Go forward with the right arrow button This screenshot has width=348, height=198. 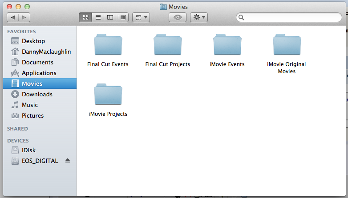point(24,17)
